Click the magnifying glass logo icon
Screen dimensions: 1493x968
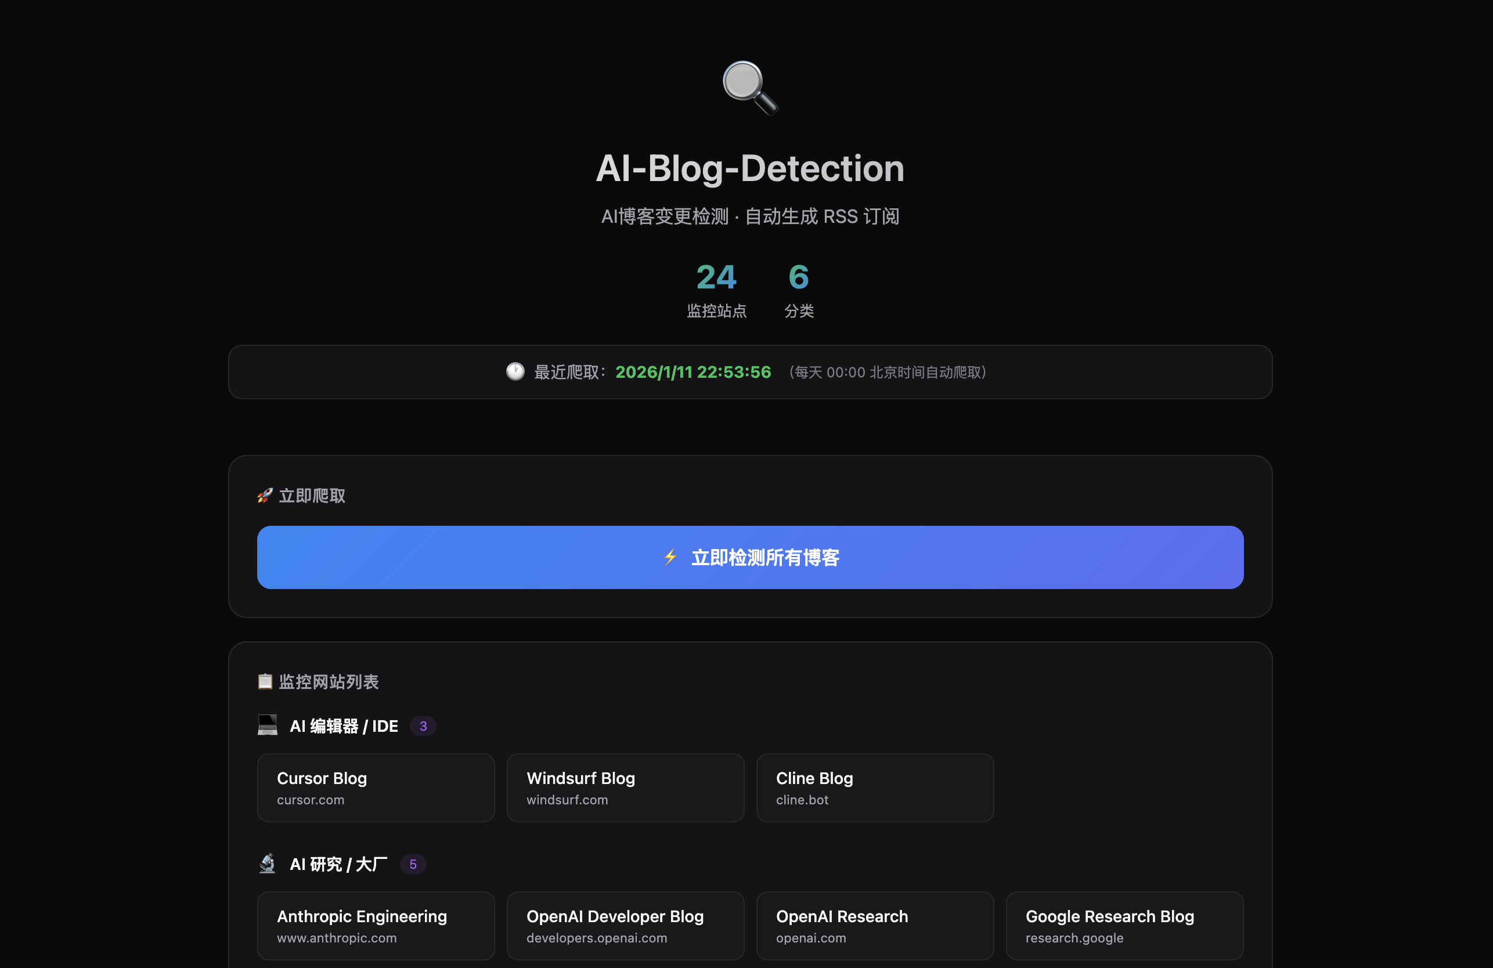749,87
